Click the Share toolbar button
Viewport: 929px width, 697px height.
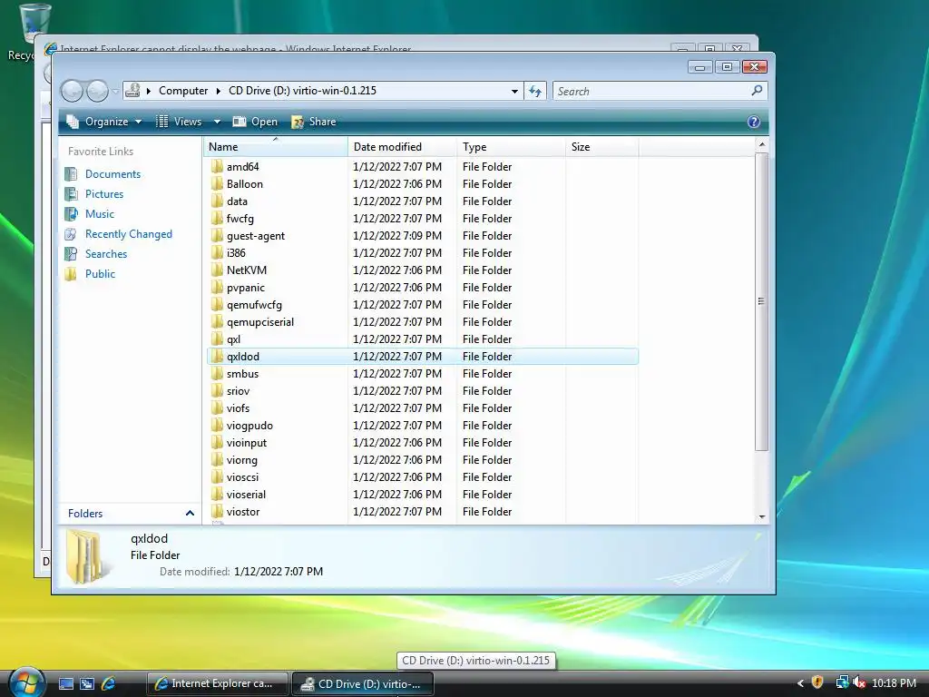(314, 122)
